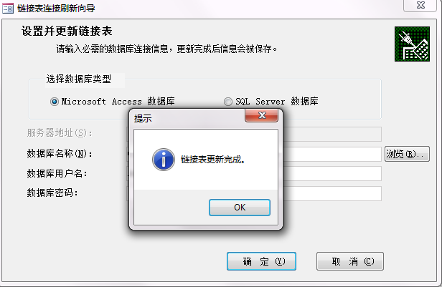Select the SQL Server 数据库 radio button

227,102
